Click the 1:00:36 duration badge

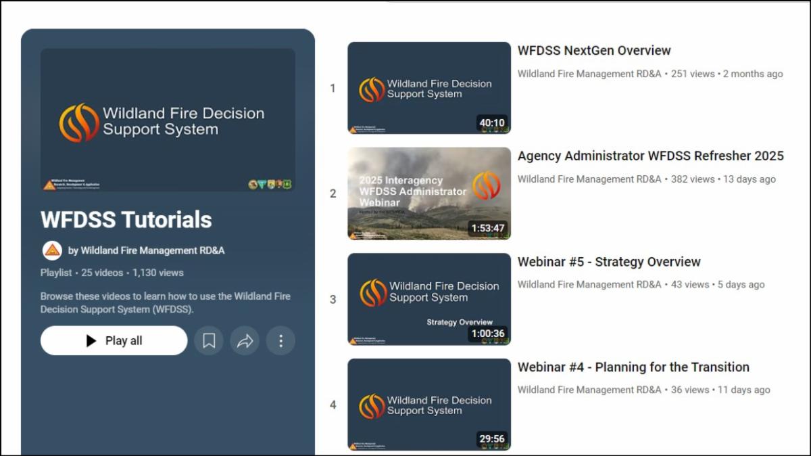487,334
